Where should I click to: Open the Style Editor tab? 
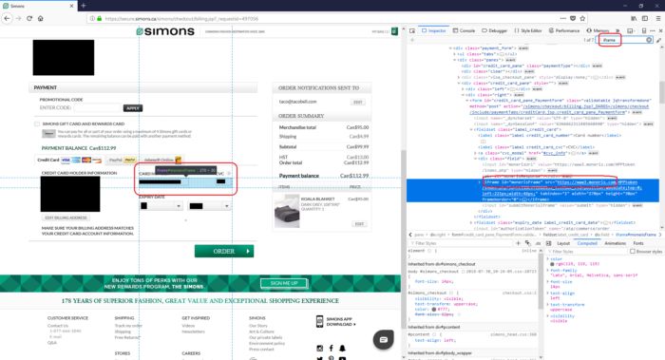[528, 30]
